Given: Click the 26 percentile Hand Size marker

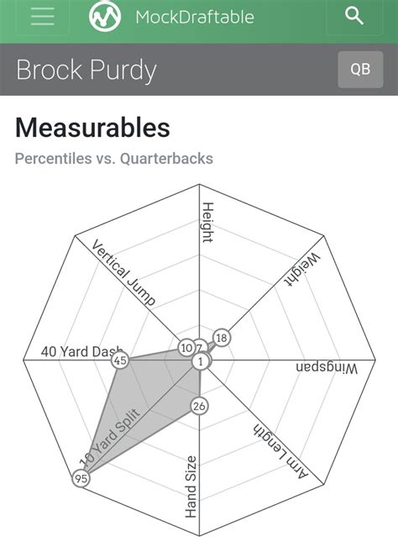Looking at the screenshot, I should [x=199, y=406].
